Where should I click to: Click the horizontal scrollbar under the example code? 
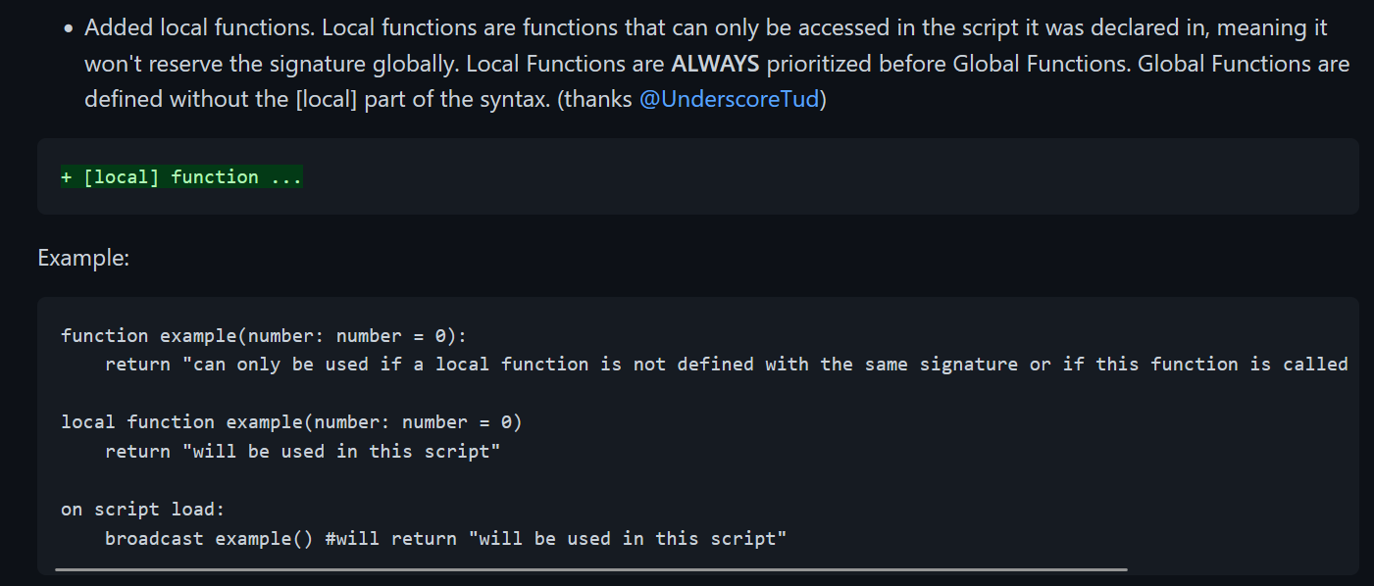point(591,568)
